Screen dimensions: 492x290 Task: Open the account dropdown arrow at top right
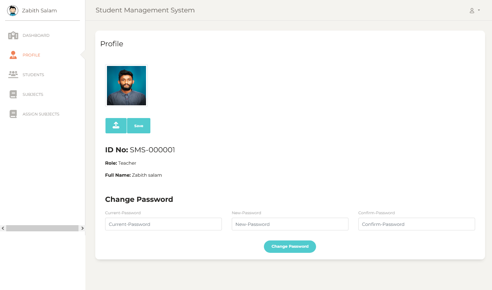click(x=478, y=11)
